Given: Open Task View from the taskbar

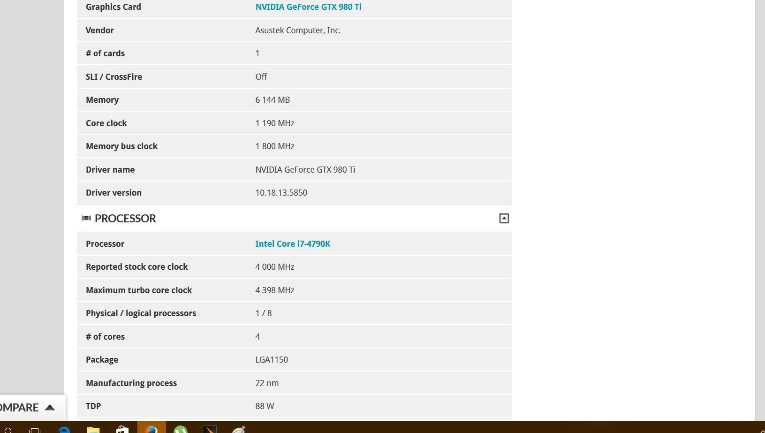Looking at the screenshot, I should click(x=35, y=430).
